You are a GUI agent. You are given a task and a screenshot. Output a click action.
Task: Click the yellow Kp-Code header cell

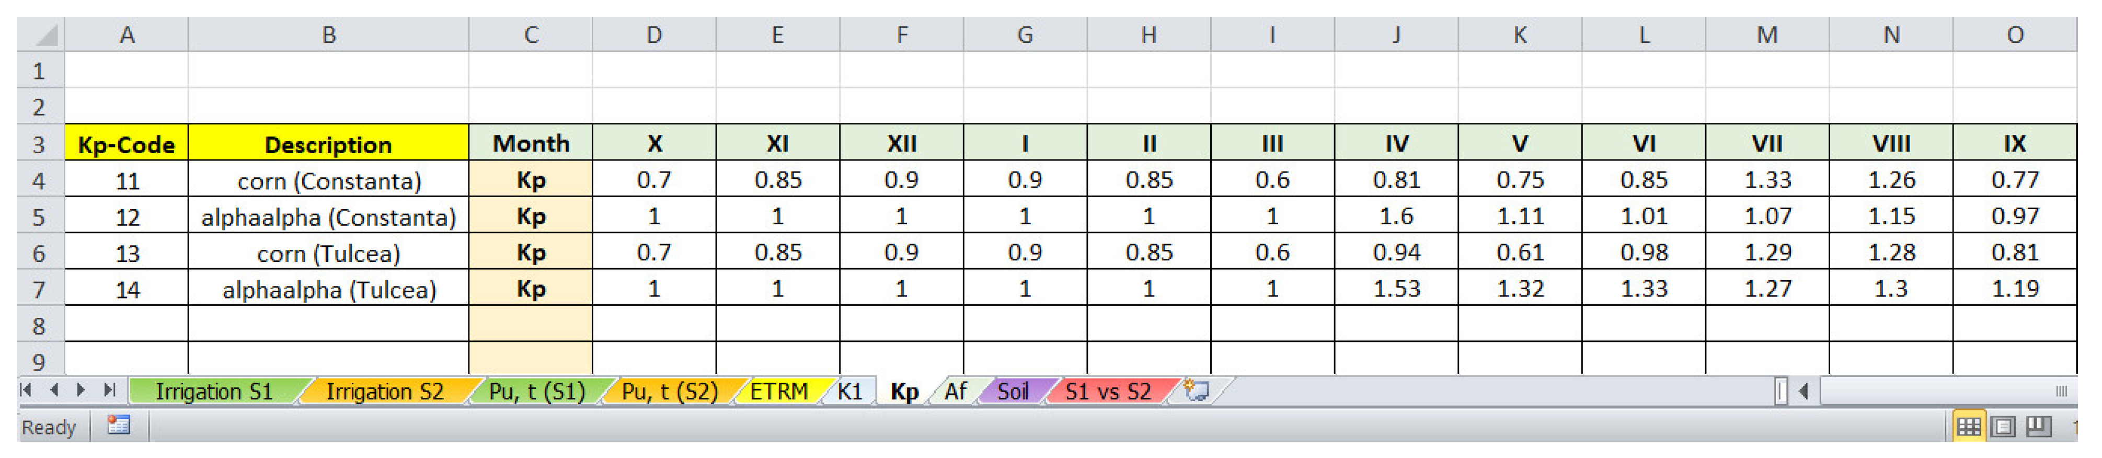127,144
